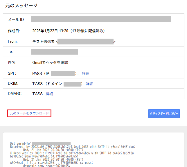187x167 pixels.
Task: Click the To: label
Action: (x=10, y=51)
